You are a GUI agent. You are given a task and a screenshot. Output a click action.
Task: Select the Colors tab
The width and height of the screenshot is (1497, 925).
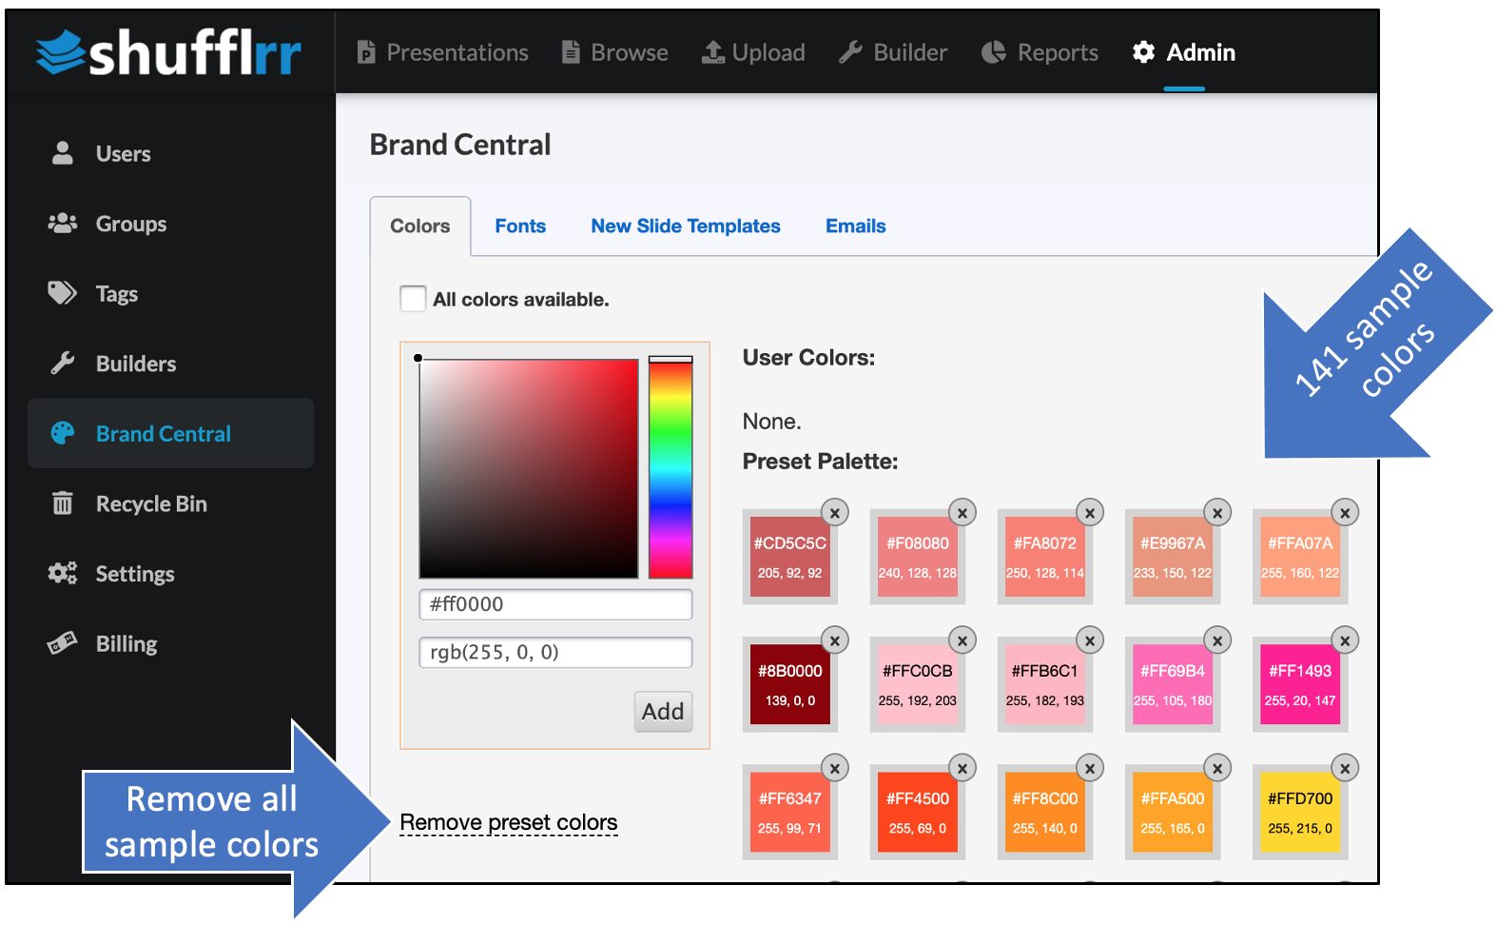tap(419, 226)
